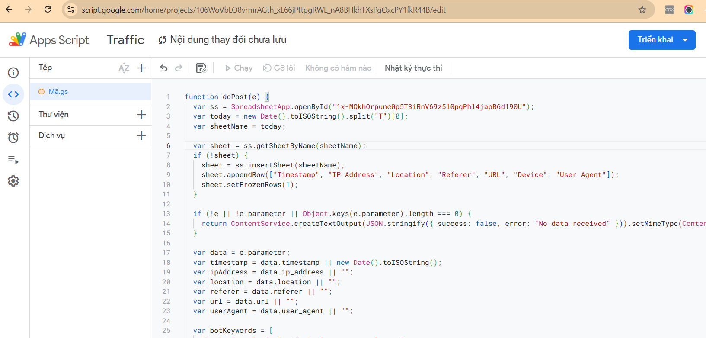Click the Undo arrow in editor toolbar

point(164,68)
